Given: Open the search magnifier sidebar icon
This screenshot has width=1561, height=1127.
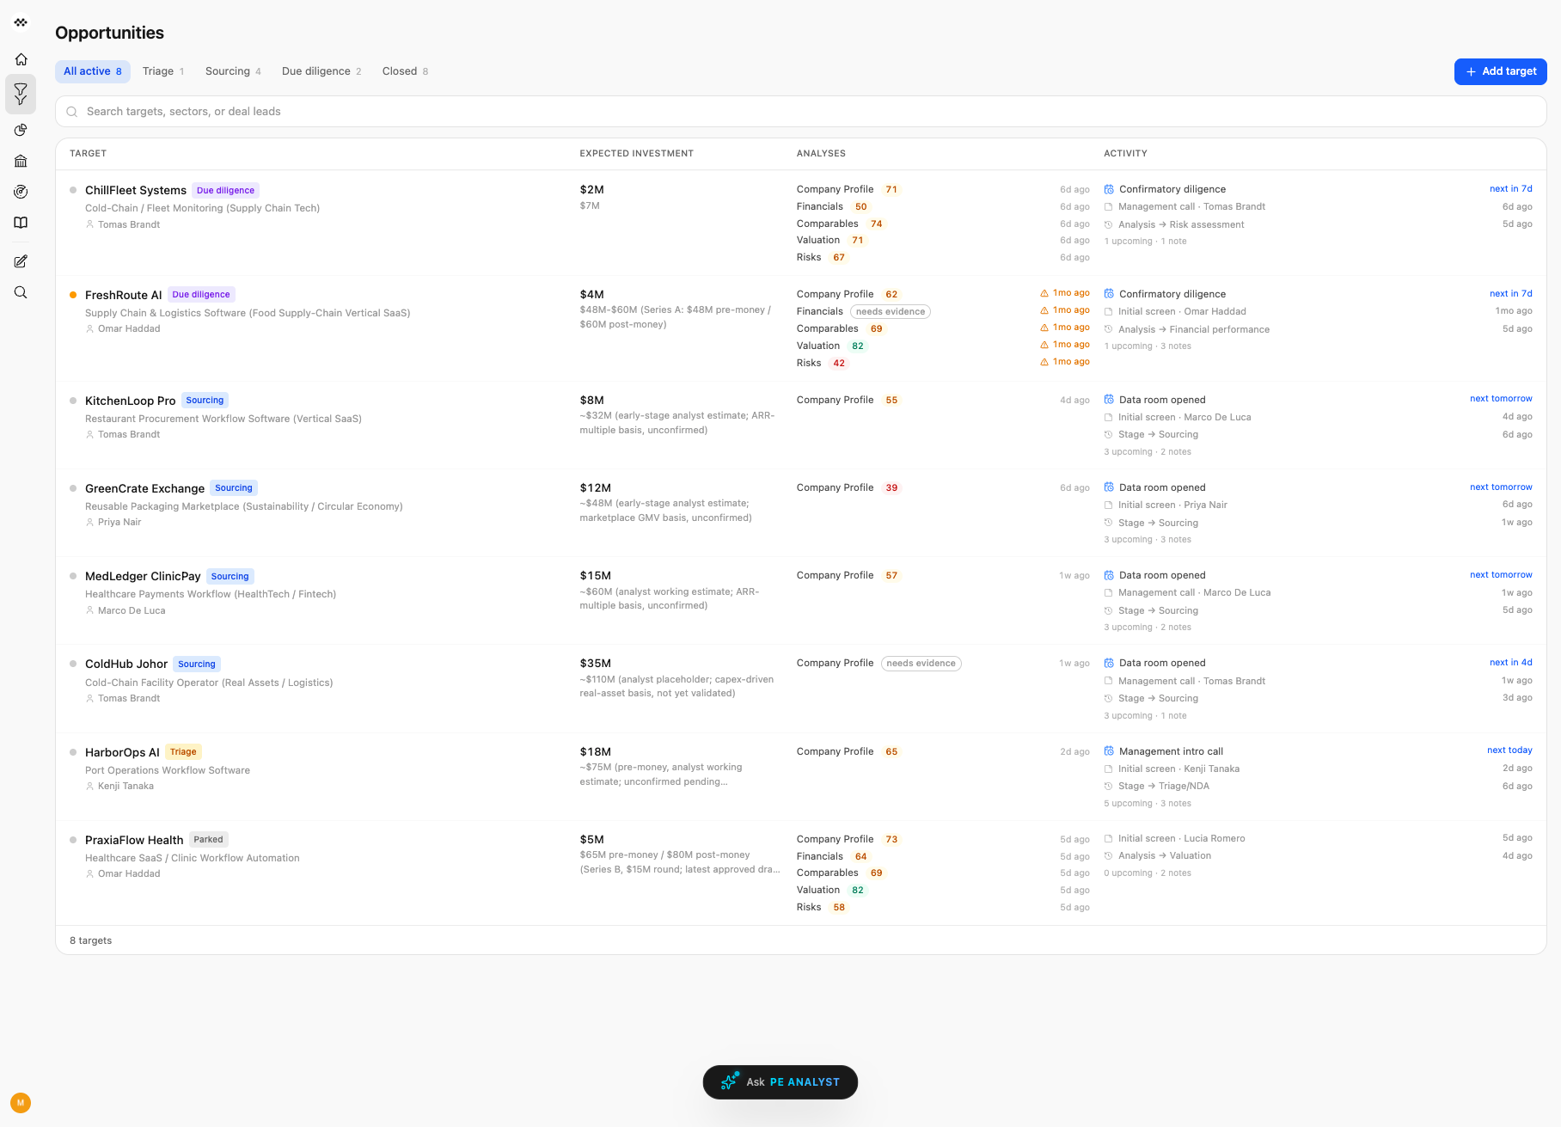Looking at the screenshot, I should pos(21,292).
